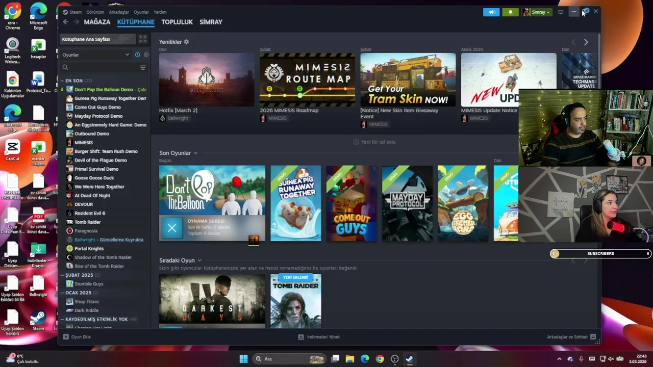Open Steam from the taskbar

409,359
